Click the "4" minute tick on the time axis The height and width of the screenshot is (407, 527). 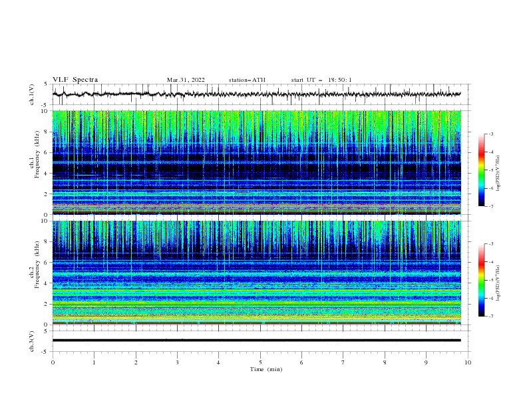(x=218, y=362)
